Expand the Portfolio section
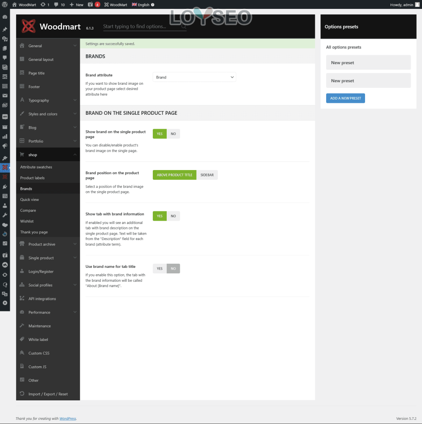The height and width of the screenshot is (424, 422). coord(48,141)
